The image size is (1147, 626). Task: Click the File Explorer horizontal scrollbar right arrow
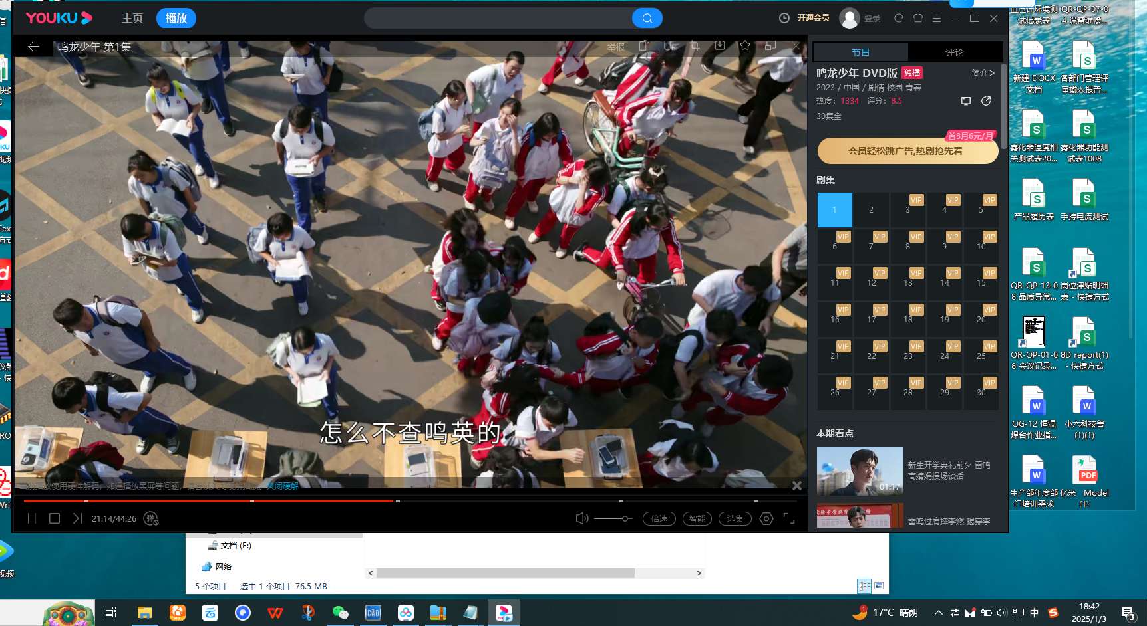(699, 573)
